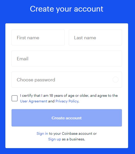The height and width of the screenshot is (154, 135).
Task: Click the 'to your Coinbase account or' text
Action: click(x=73, y=133)
